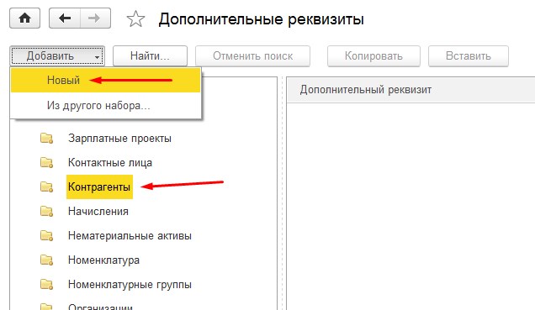This screenshot has width=535, height=310.
Task: Select the Нематериальные активы set
Action: click(130, 235)
